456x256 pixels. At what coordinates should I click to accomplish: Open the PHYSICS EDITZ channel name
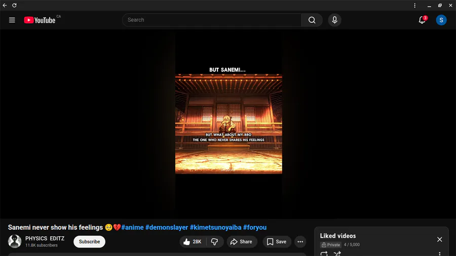pyautogui.click(x=45, y=238)
